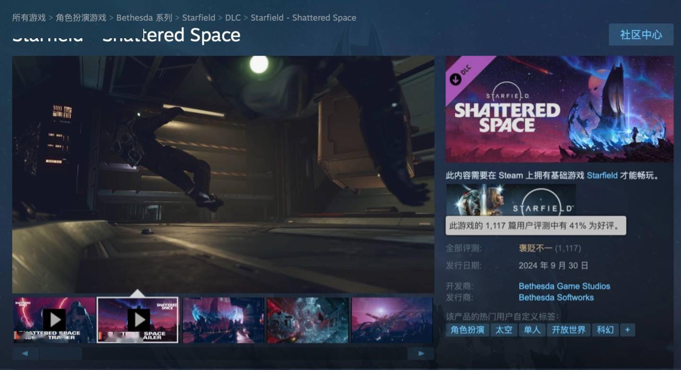Filter by the 太空 tag

tap(504, 330)
